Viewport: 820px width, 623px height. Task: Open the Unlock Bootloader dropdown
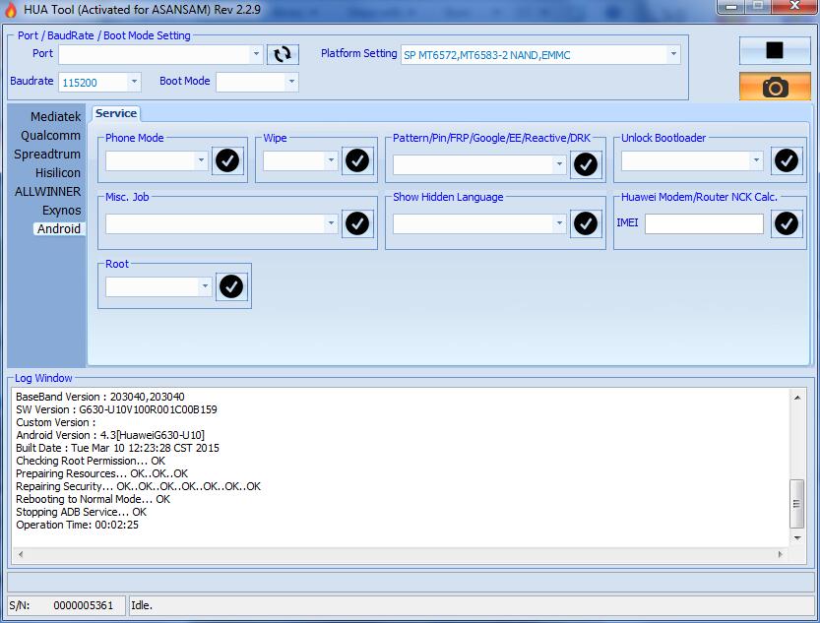[756, 160]
